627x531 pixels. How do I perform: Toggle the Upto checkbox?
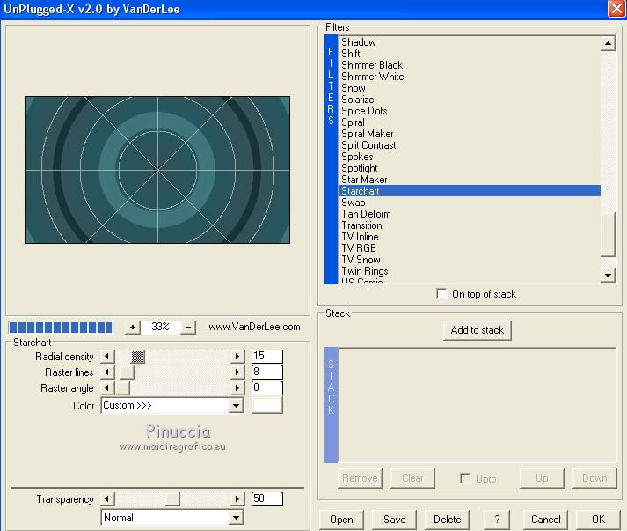pyautogui.click(x=465, y=478)
